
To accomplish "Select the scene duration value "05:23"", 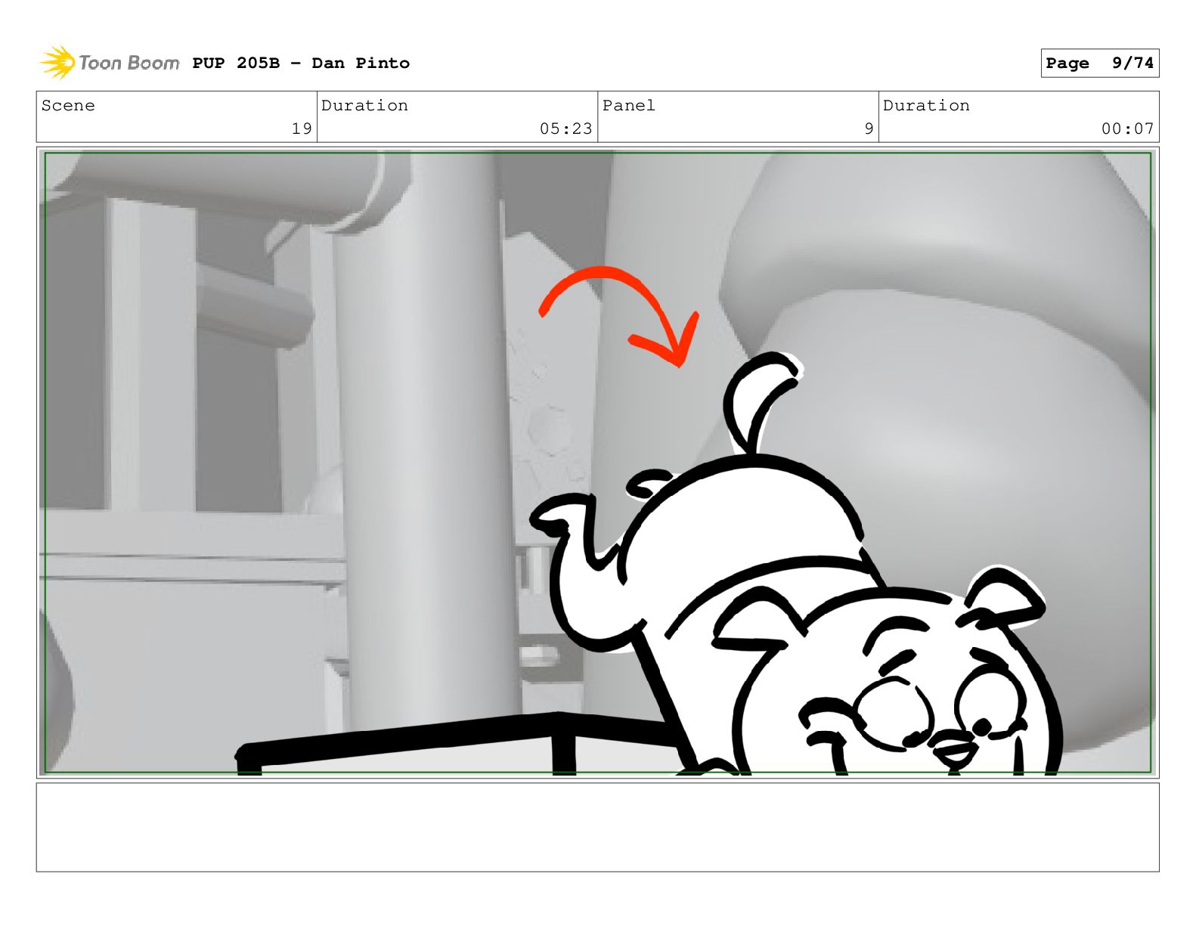I will [565, 129].
